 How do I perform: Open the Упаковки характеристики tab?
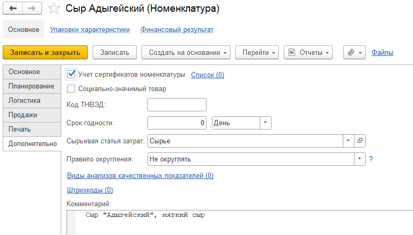(89, 30)
